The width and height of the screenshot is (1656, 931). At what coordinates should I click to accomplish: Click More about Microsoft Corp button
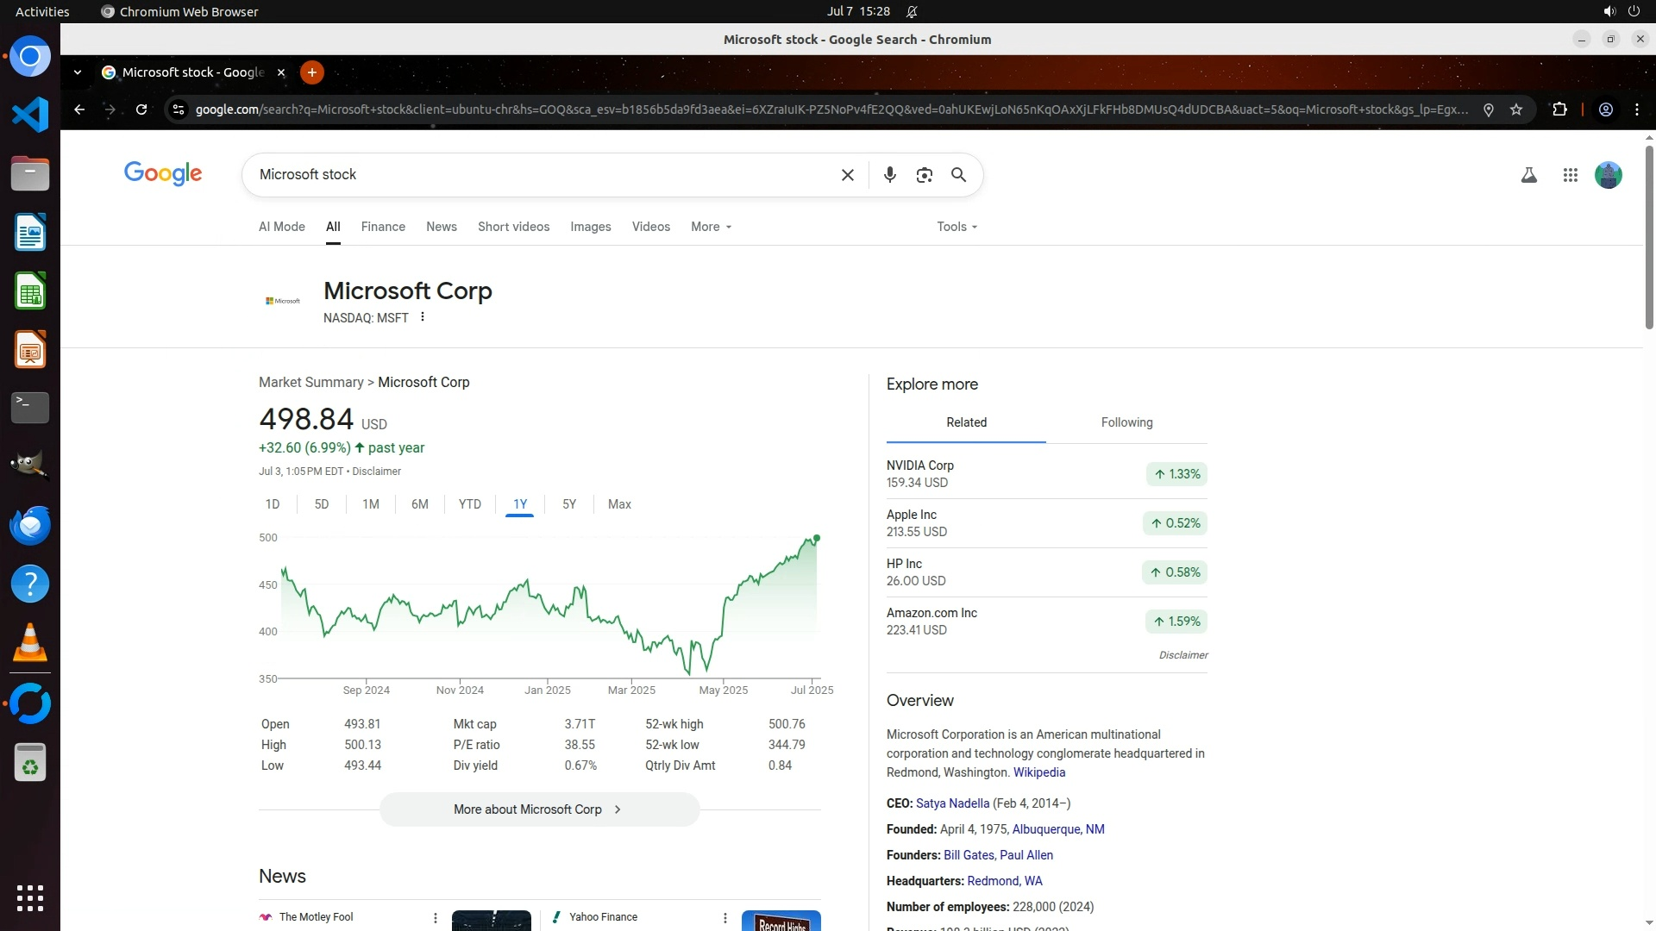[x=538, y=809]
